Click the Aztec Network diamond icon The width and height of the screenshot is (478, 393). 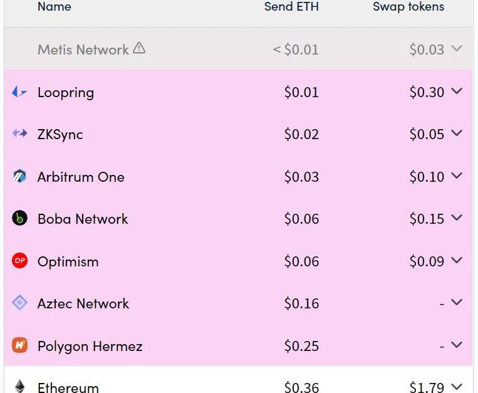tap(19, 303)
